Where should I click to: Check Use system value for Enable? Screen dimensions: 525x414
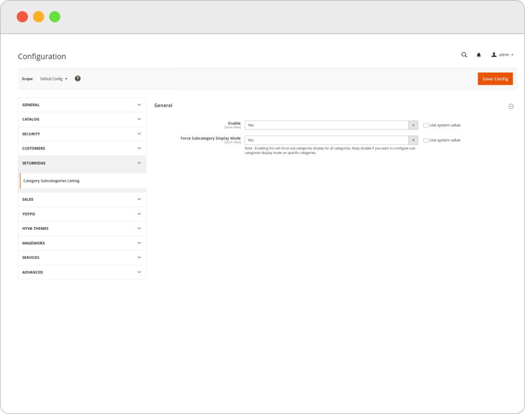426,126
